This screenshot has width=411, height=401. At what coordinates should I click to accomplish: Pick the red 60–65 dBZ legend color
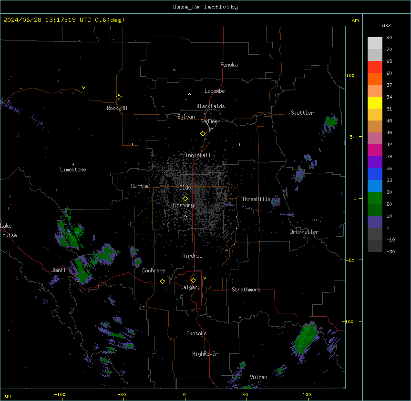[x=375, y=67]
